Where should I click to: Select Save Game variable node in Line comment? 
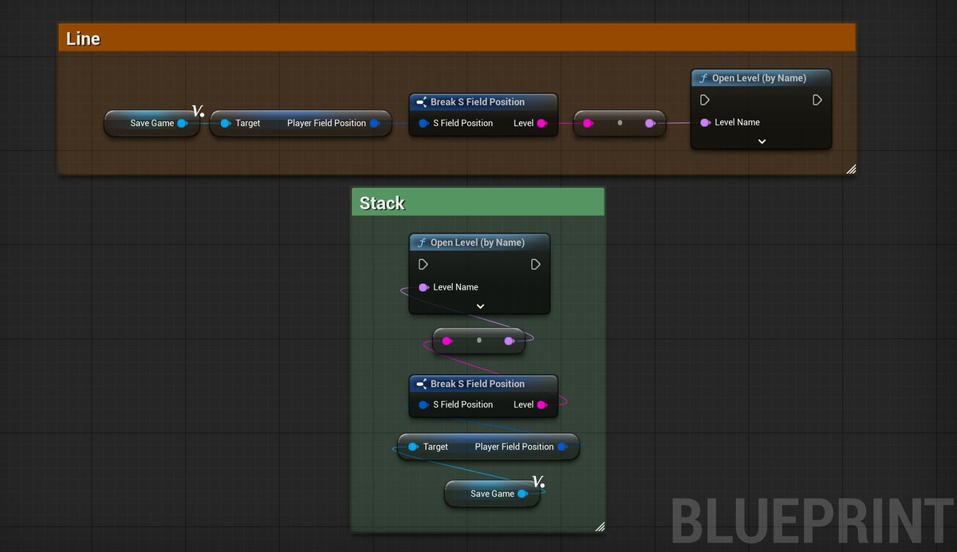coord(152,124)
